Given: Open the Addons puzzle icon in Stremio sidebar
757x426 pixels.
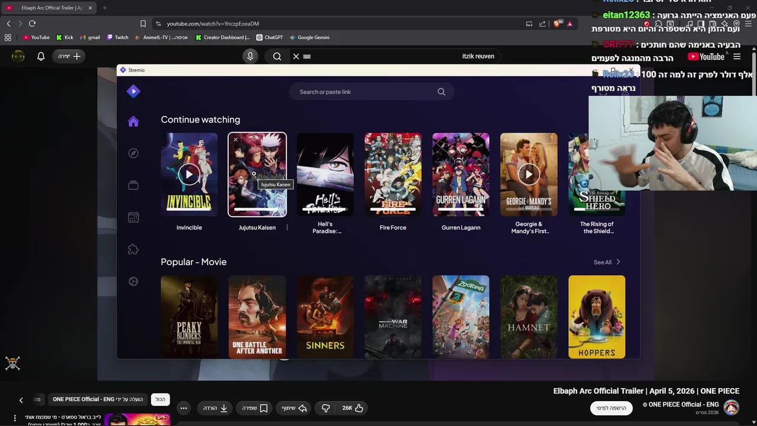Looking at the screenshot, I should 133,249.
